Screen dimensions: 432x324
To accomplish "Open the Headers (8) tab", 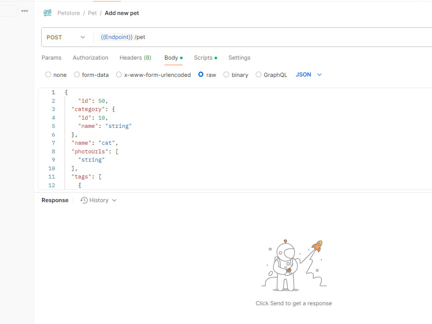I will coord(135,57).
